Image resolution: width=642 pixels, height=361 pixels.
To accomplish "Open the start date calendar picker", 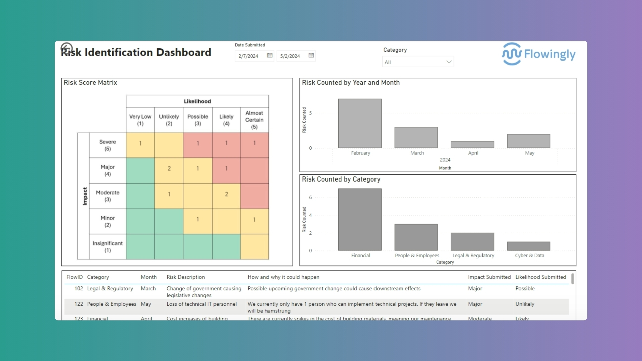I will click(270, 56).
